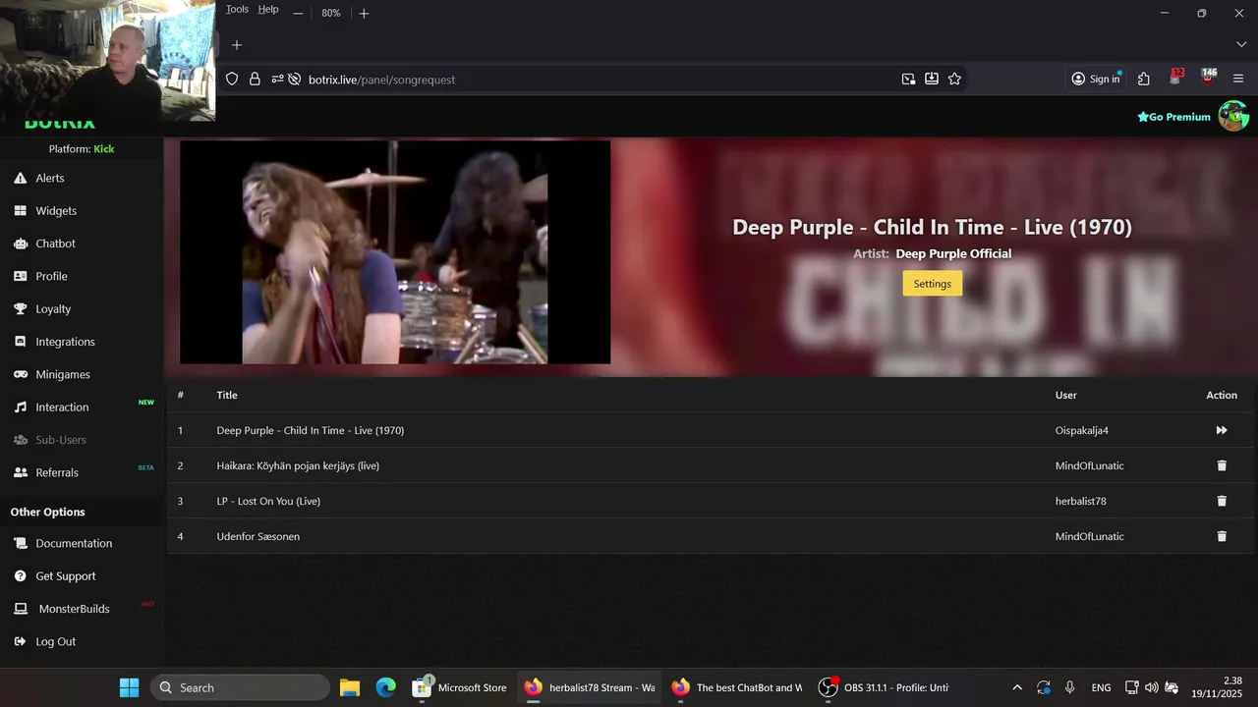1258x707 pixels.
Task: Play the Child In Time video thumbnail
Action: 395,252
